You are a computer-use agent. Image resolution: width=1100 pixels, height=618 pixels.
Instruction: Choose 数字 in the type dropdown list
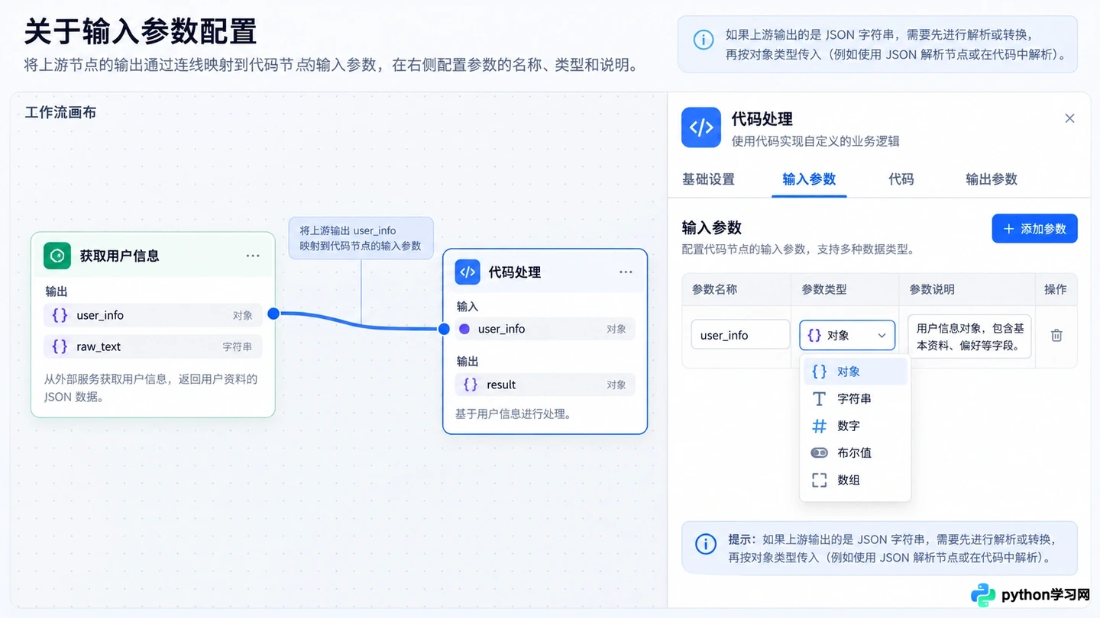[x=856, y=426]
